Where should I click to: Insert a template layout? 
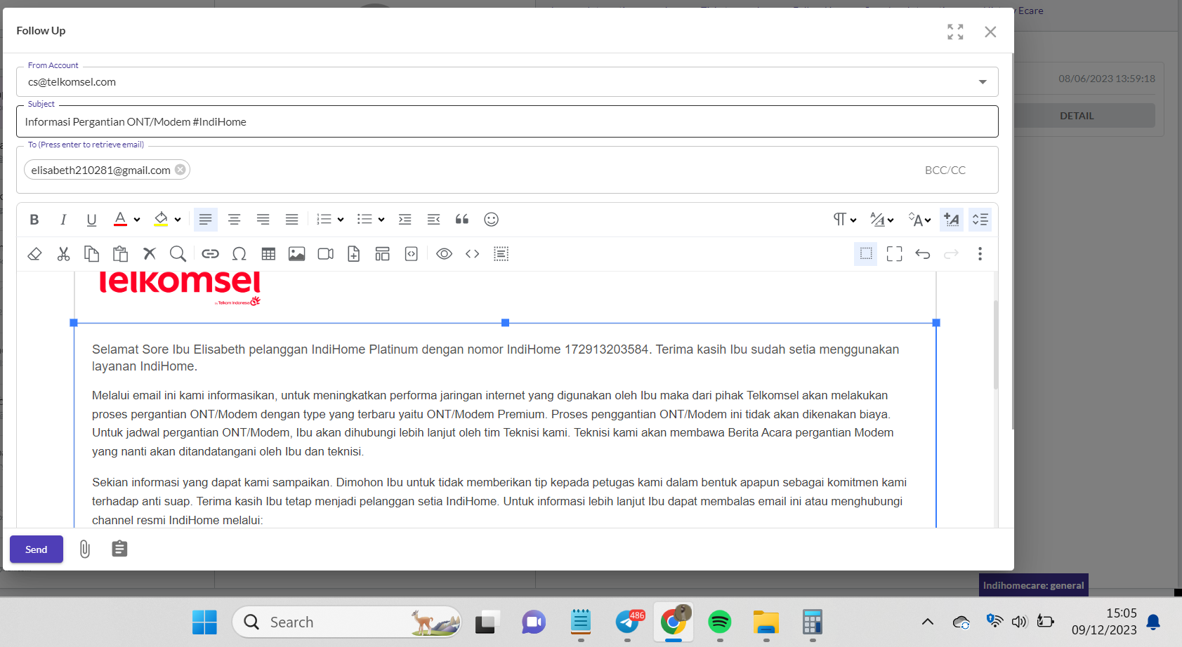pyautogui.click(x=382, y=254)
